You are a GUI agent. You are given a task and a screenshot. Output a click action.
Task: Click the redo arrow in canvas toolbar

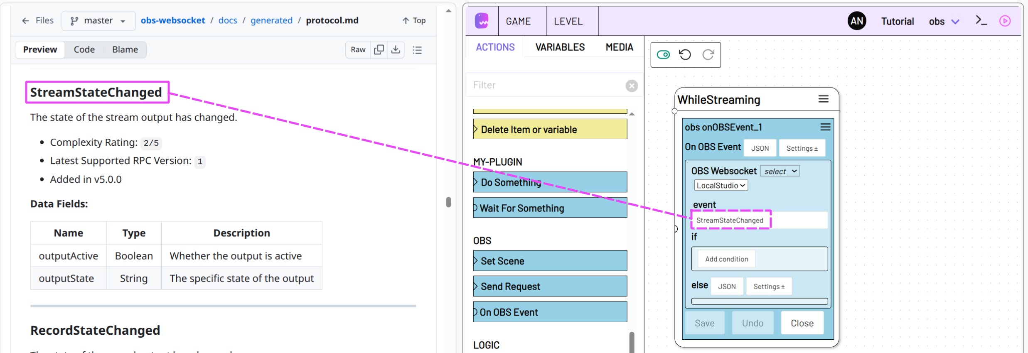(x=708, y=55)
